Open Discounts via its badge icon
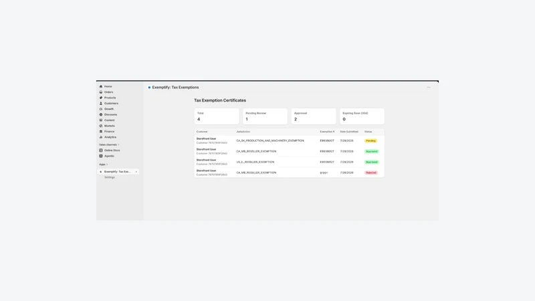The width and height of the screenshot is (535, 301). 101,114
